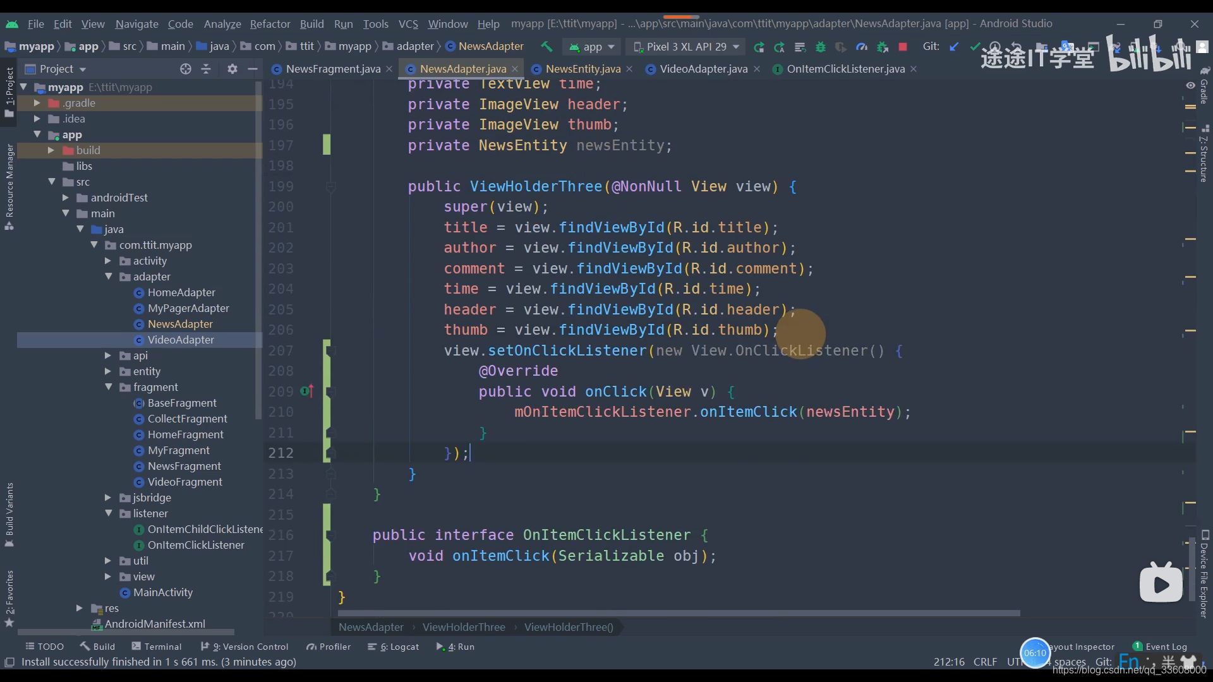Collapse the adapter package

[x=109, y=277]
